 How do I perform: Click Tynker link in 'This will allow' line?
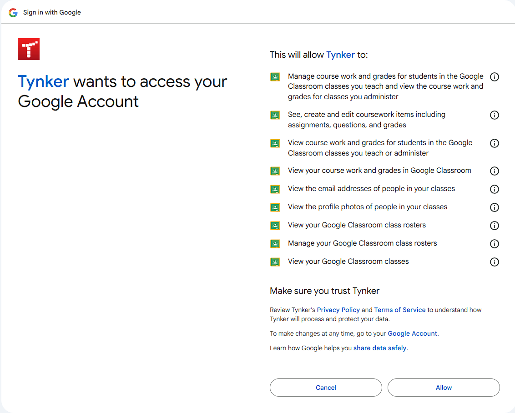pyautogui.click(x=340, y=55)
